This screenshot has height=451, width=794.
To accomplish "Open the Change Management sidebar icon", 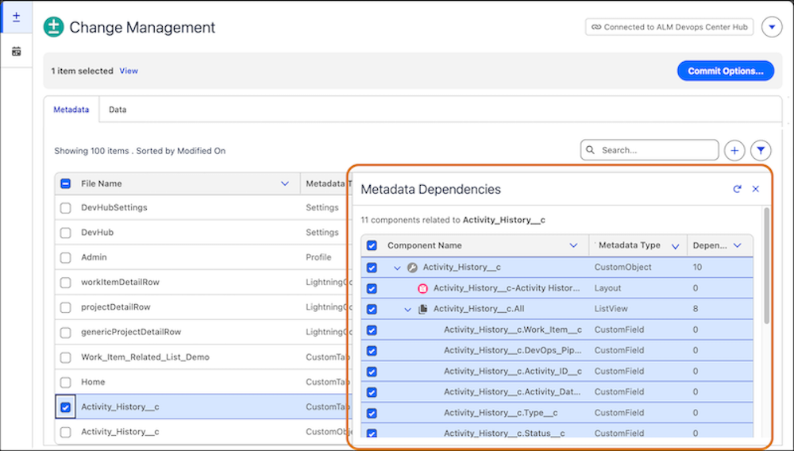I will 16,17.
